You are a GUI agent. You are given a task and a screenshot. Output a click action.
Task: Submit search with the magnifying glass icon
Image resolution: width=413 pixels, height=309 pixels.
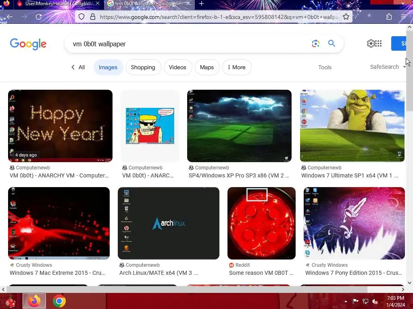[332, 43]
